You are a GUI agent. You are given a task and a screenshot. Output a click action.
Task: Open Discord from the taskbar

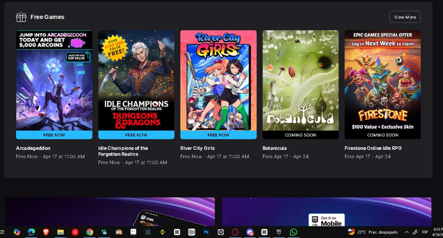tap(250, 232)
